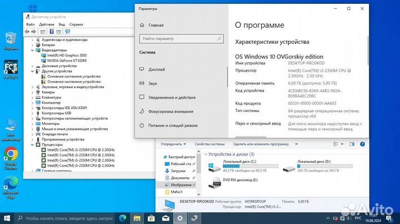Open the File menu in Device Manager

pyautogui.click(x=30, y=24)
